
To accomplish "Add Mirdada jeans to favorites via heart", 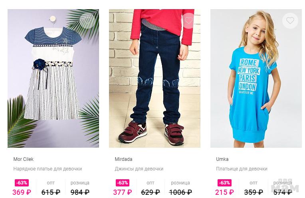I will (188, 20).
